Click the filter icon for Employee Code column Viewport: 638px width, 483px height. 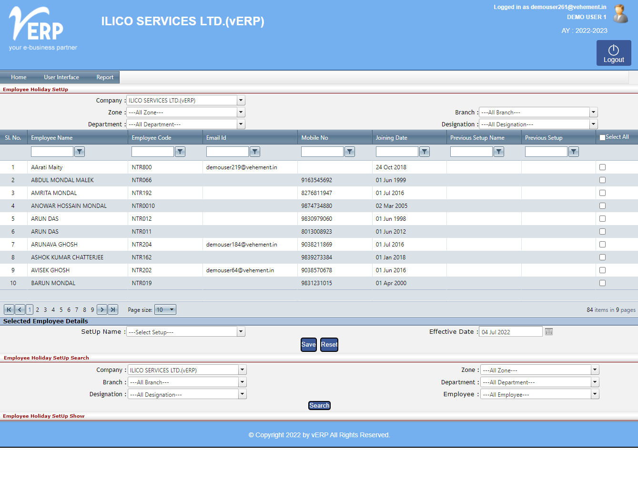point(180,152)
